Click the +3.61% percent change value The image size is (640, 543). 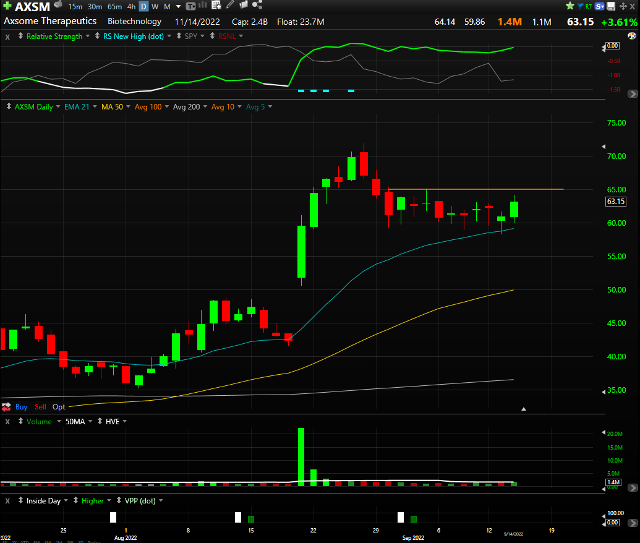click(619, 22)
